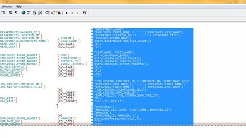The image size is (246, 138).
Task: Click the bracketed ['HEAD_COUNT'] key
Action: click(x=69, y=41)
